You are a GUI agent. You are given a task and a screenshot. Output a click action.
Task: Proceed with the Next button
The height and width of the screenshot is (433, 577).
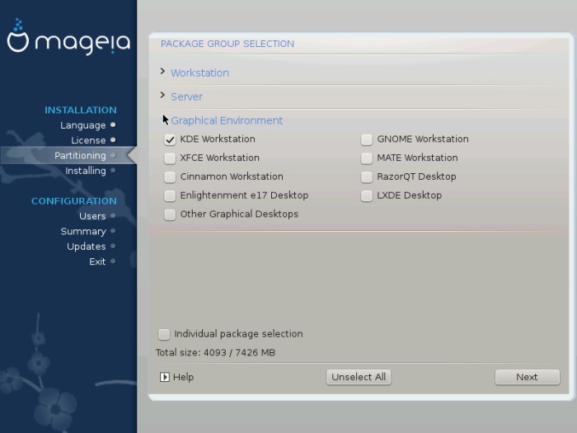tap(528, 378)
